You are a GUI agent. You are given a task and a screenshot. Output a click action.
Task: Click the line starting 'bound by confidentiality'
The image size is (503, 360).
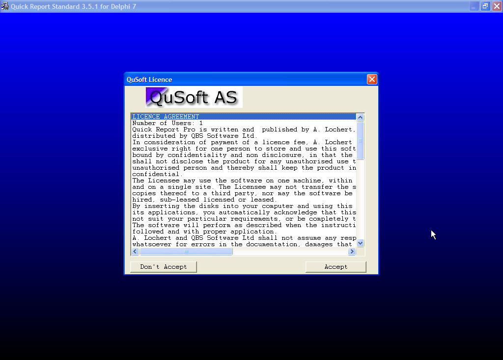tap(244, 155)
